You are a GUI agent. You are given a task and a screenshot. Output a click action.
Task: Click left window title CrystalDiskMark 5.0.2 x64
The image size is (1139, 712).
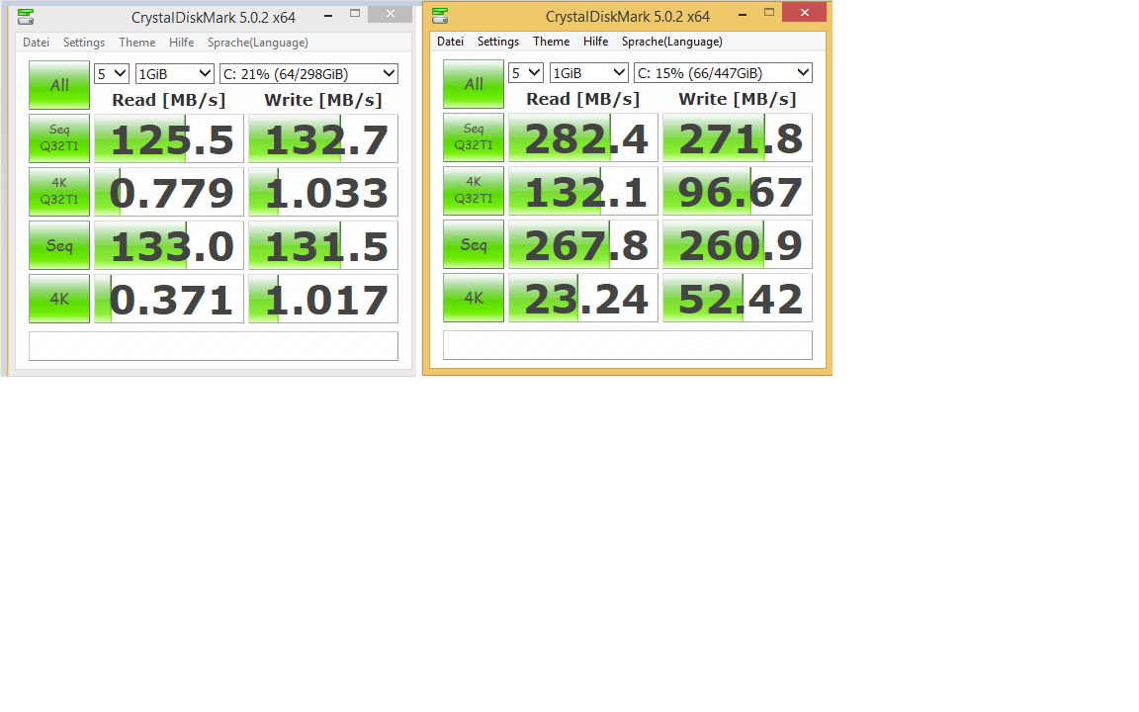click(214, 18)
